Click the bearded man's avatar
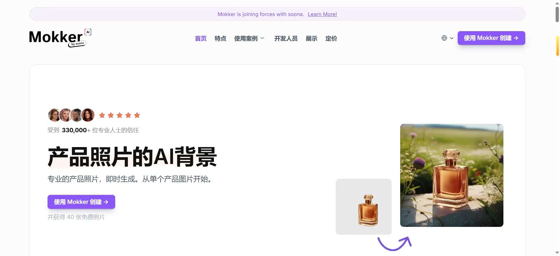This screenshot has width=560, height=256. [x=76, y=115]
